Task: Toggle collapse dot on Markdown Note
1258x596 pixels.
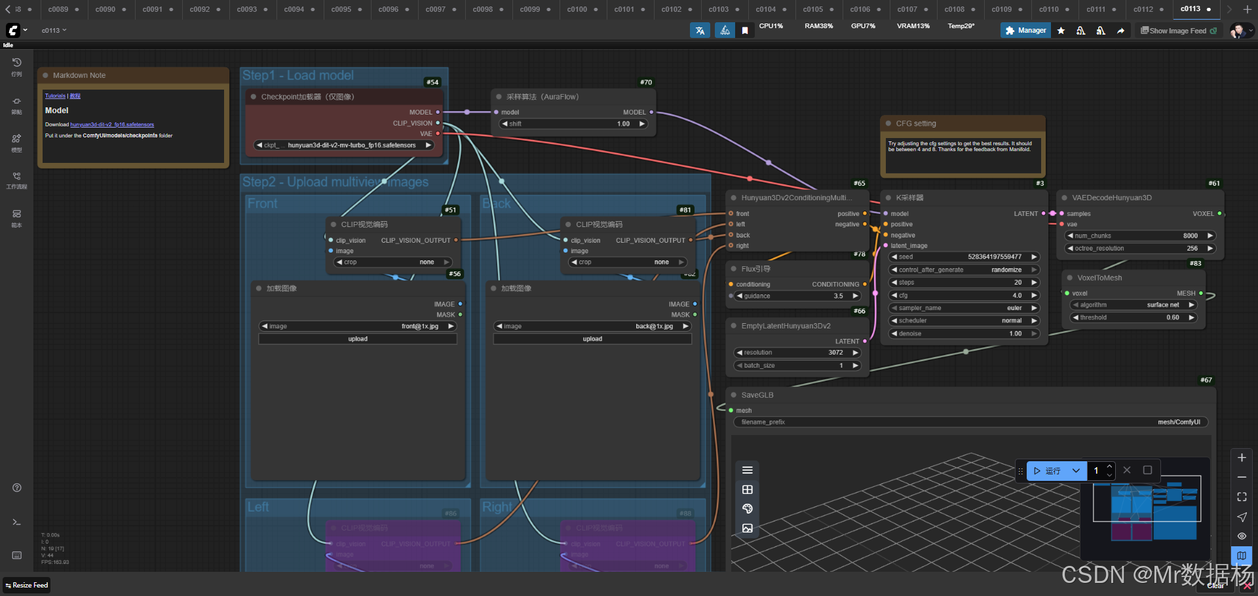Action: click(x=46, y=75)
